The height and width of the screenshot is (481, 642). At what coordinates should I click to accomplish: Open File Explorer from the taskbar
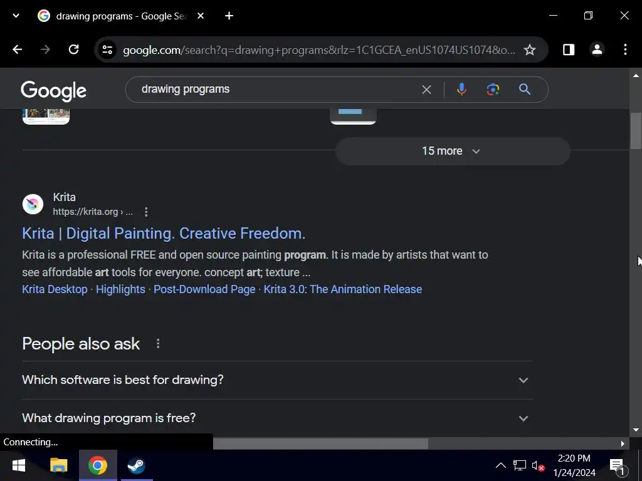(x=58, y=465)
